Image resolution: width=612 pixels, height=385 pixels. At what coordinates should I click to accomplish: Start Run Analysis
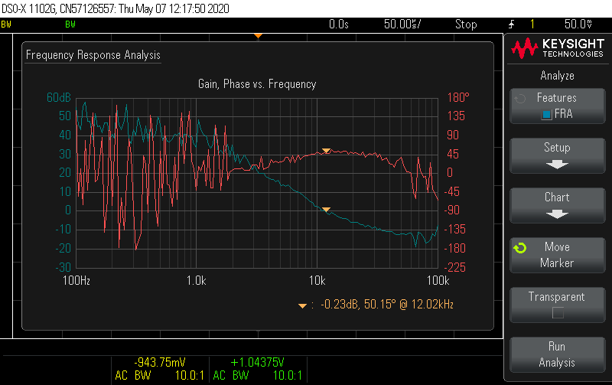pyautogui.click(x=558, y=354)
